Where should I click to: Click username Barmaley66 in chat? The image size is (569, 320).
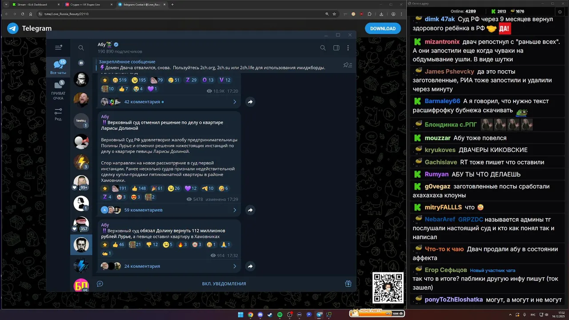pyautogui.click(x=442, y=101)
